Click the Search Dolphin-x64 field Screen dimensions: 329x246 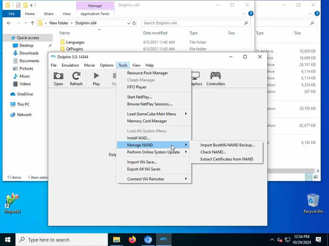click(x=196, y=23)
